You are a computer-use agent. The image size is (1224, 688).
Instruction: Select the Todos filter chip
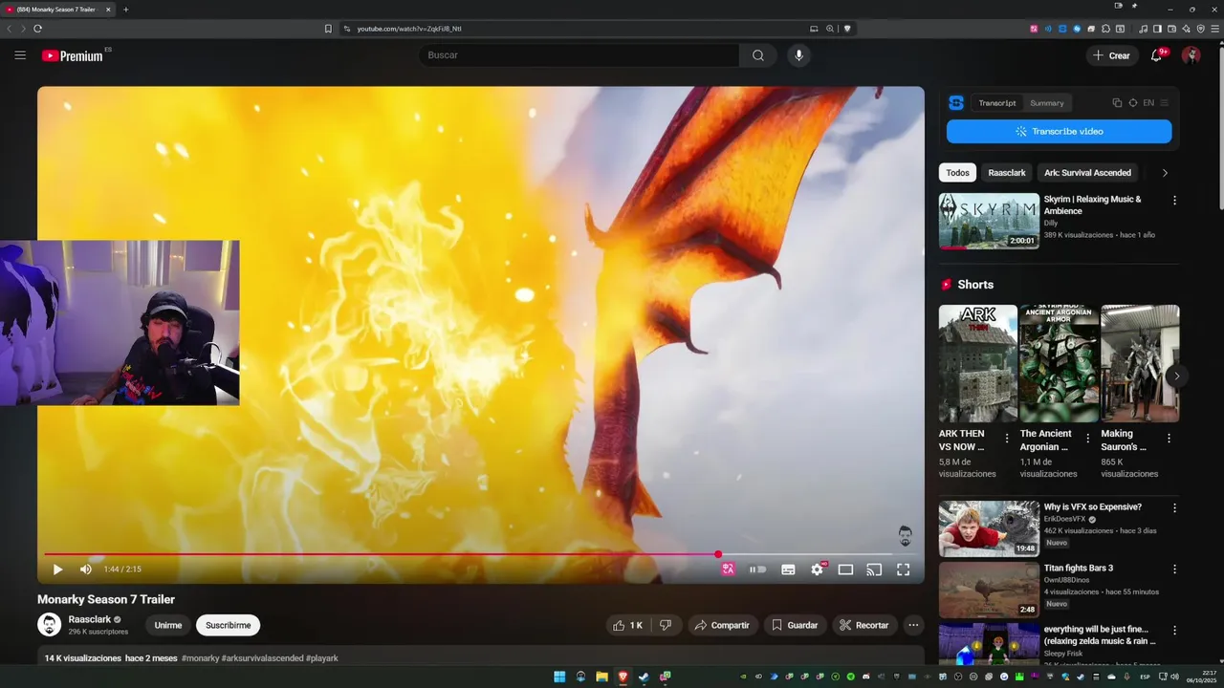click(957, 173)
